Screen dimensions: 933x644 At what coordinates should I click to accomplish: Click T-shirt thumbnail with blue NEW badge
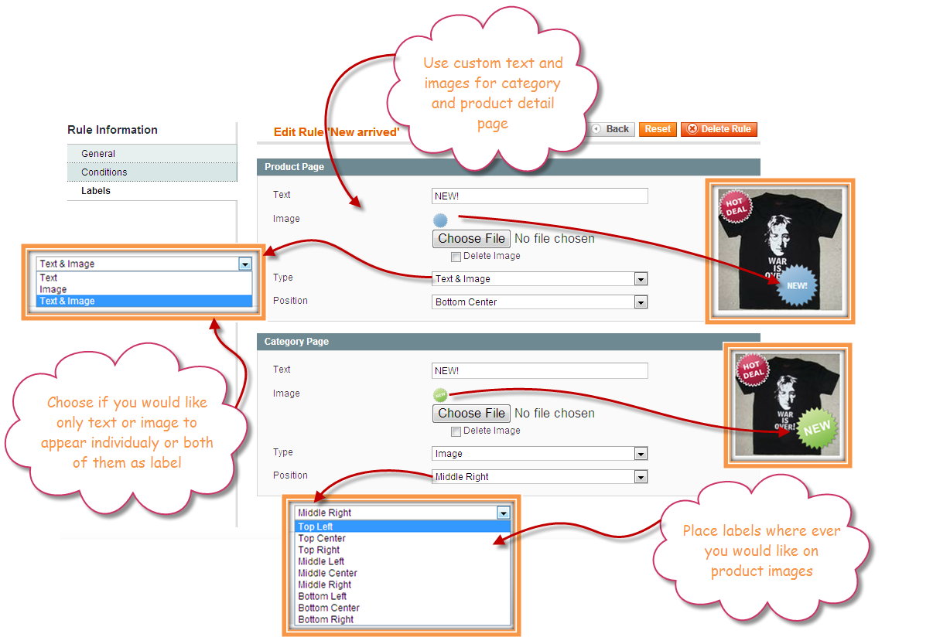pos(779,250)
